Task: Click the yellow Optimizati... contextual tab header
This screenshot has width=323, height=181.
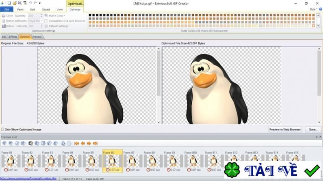Action: (75, 4)
